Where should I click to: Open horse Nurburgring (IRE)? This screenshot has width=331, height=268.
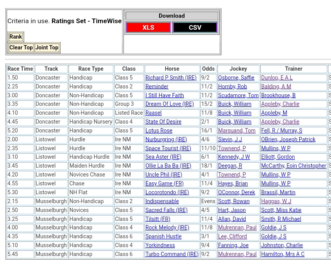[x=166, y=139]
